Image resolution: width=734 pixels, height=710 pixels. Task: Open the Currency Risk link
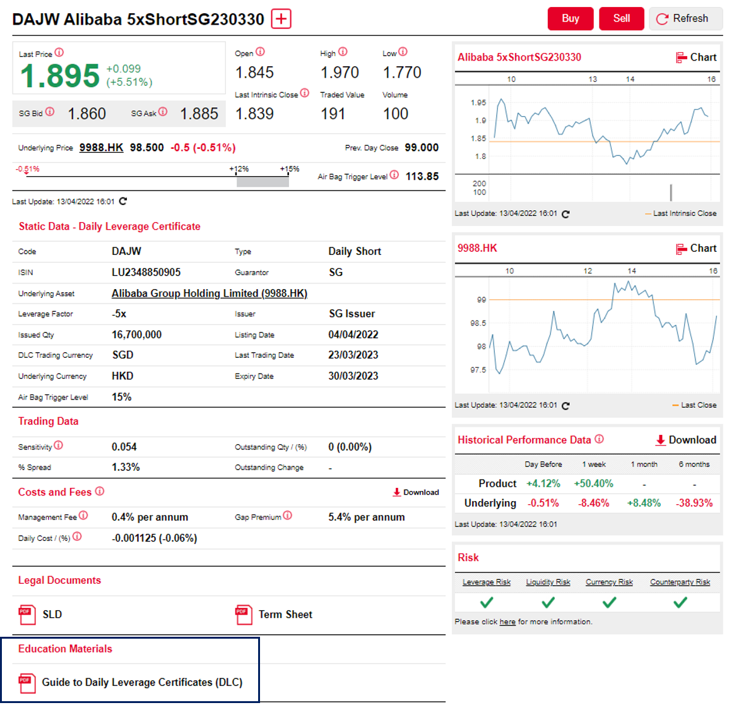click(609, 583)
